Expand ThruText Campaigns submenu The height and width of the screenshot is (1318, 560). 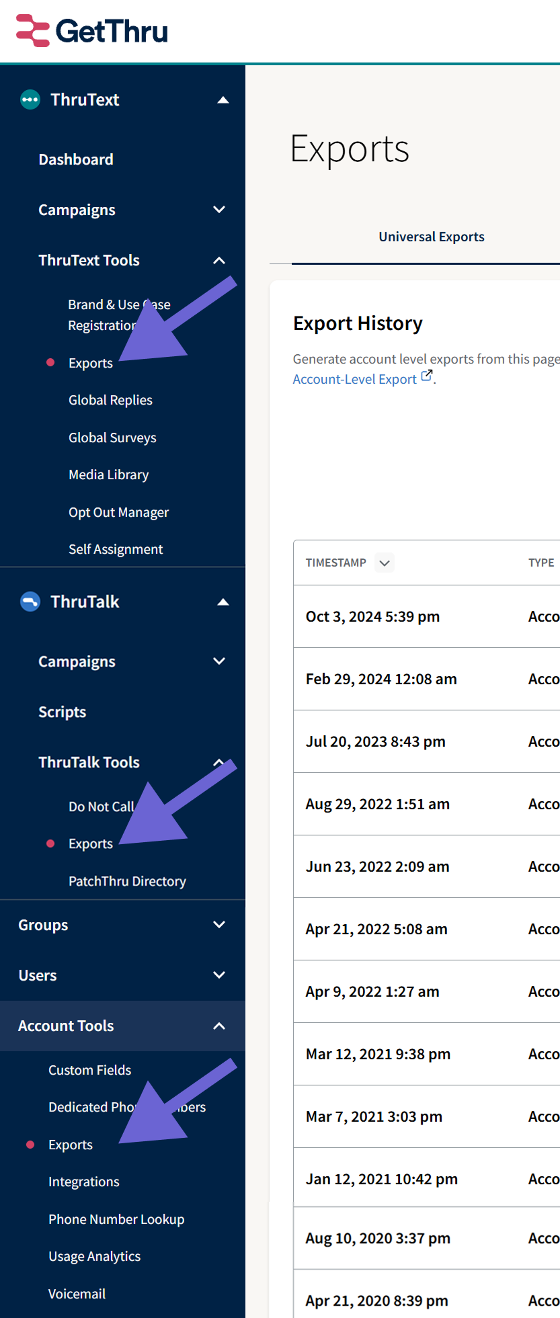tap(219, 210)
